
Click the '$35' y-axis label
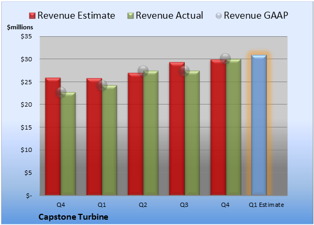[x=27, y=36]
